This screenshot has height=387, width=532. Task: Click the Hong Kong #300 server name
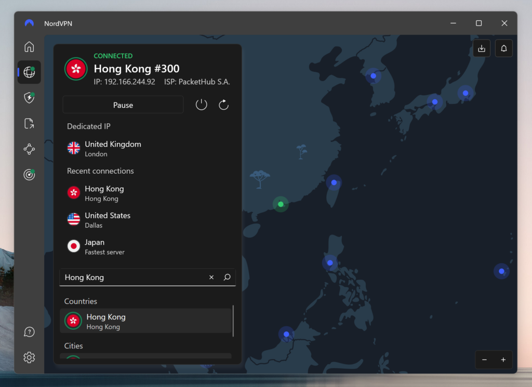coord(137,69)
